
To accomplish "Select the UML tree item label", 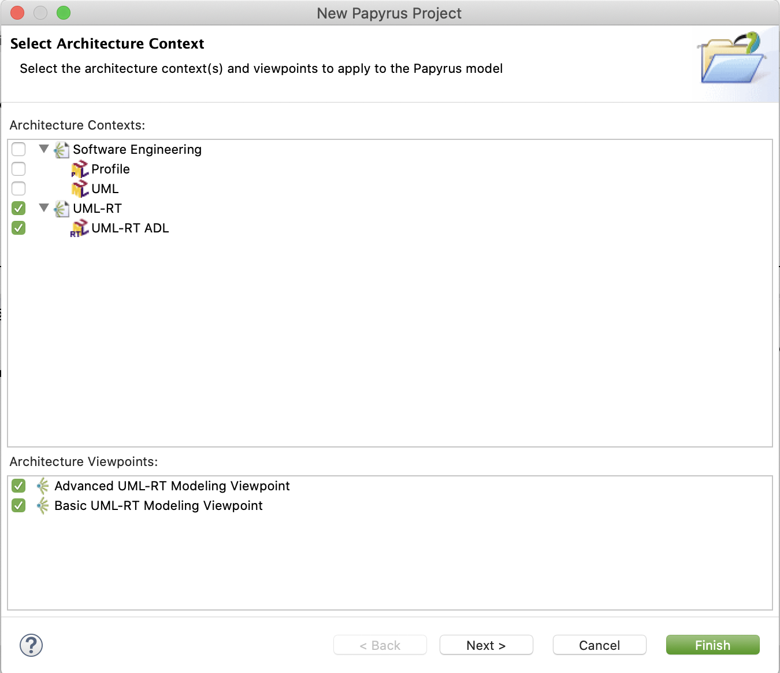I will tap(105, 189).
